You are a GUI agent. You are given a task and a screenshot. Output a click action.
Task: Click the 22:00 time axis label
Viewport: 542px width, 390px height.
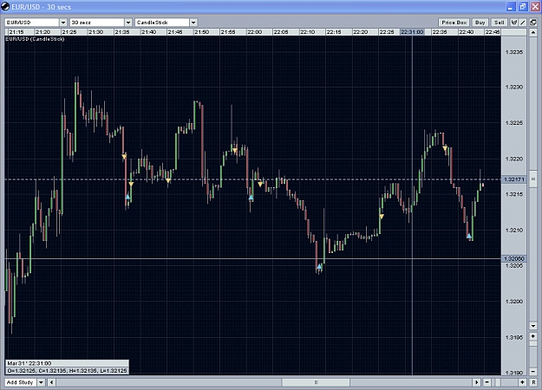click(254, 32)
